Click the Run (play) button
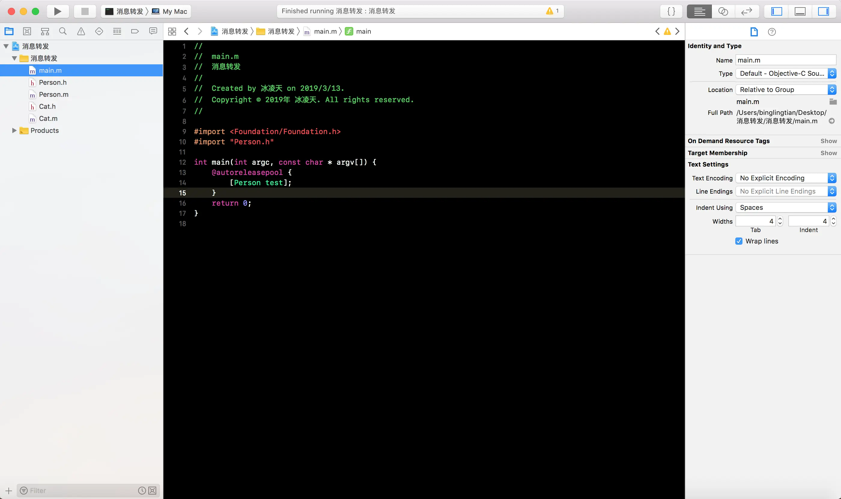841x499 pixels. [x=57, y=11]
